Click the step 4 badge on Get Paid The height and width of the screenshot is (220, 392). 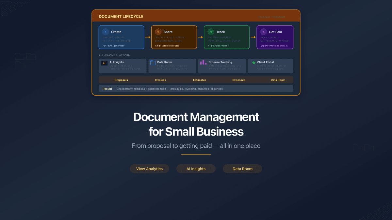click(x=263, y=32)
